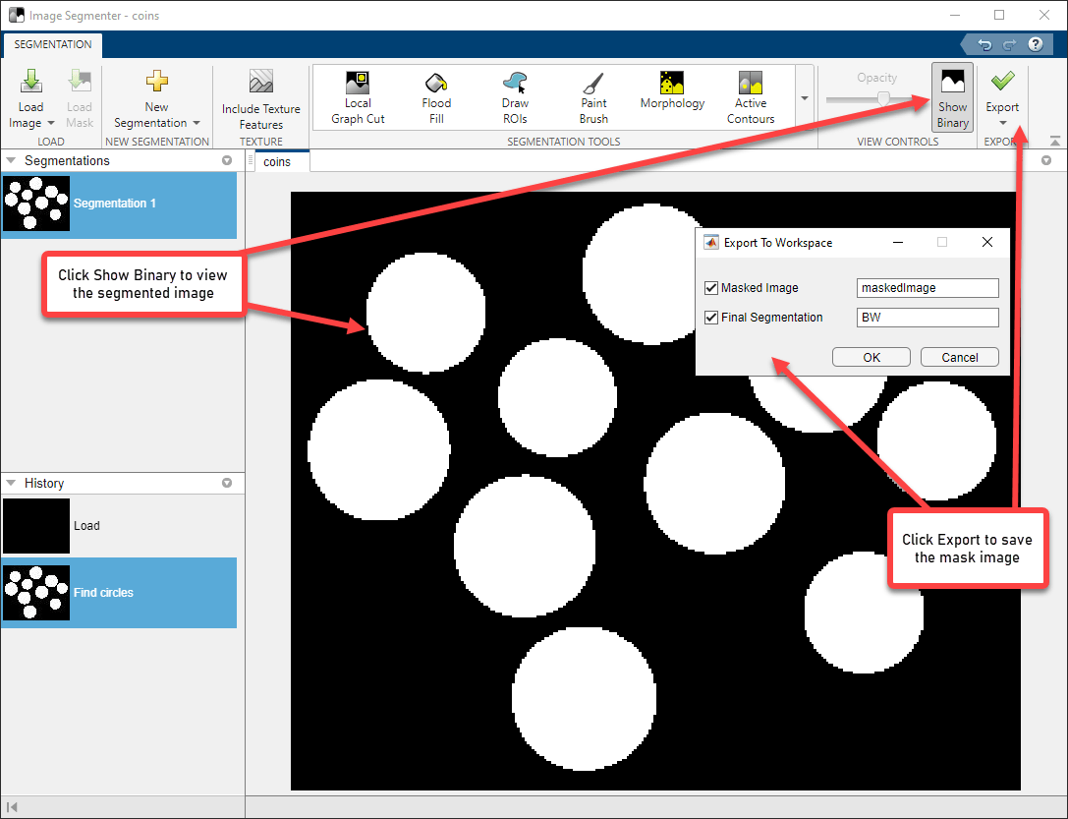Switch to the SEGMENTATION ribbon tab
The image size is (1068, 819).
click(53, 44)
